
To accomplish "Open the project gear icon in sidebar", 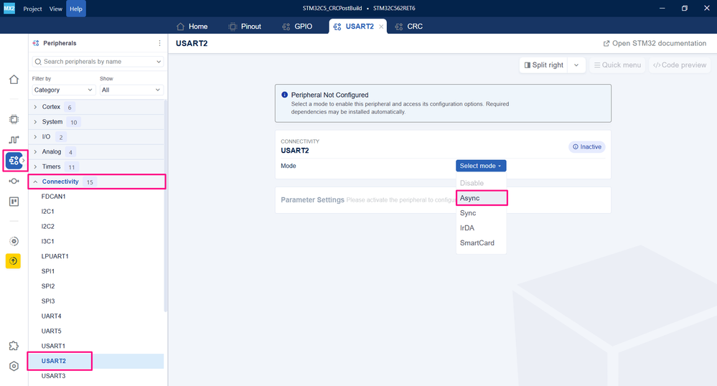I will 14,241.
